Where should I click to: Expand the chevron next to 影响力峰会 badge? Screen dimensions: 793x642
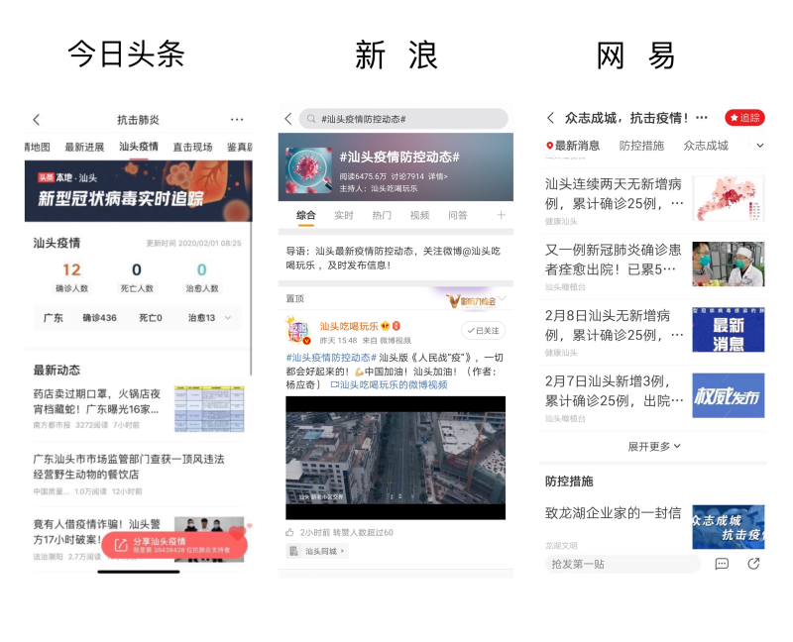pyautogui.click(x=503, y=298)
